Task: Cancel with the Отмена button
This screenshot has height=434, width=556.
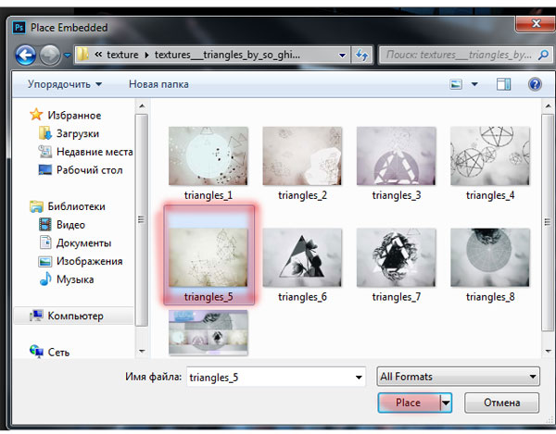Action: click(501, 403)
